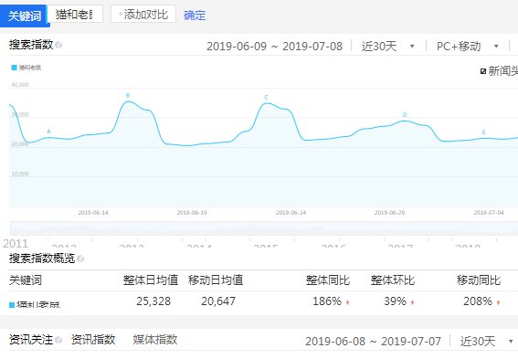The height and width of the screenshot is (359, 518).
Task: Switch to the 资讯指数 tab
Action: click(x=93, y=340)
